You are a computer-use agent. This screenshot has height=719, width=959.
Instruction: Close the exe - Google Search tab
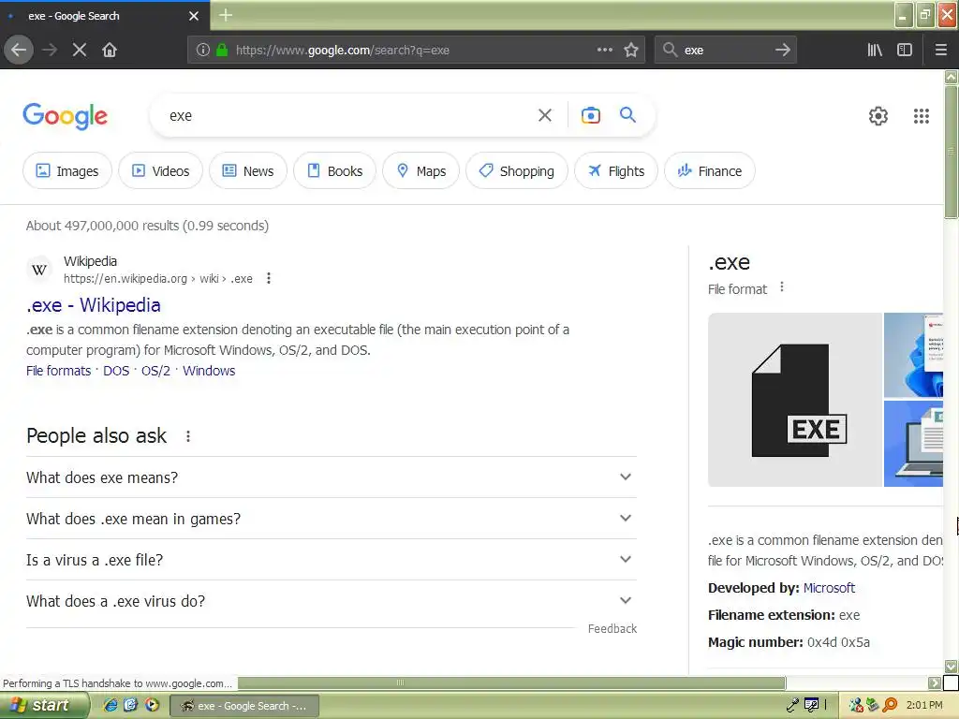point(194,16)
